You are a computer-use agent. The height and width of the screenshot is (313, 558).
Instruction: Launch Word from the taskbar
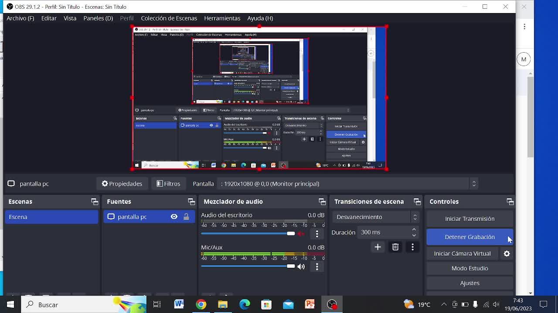179,305
